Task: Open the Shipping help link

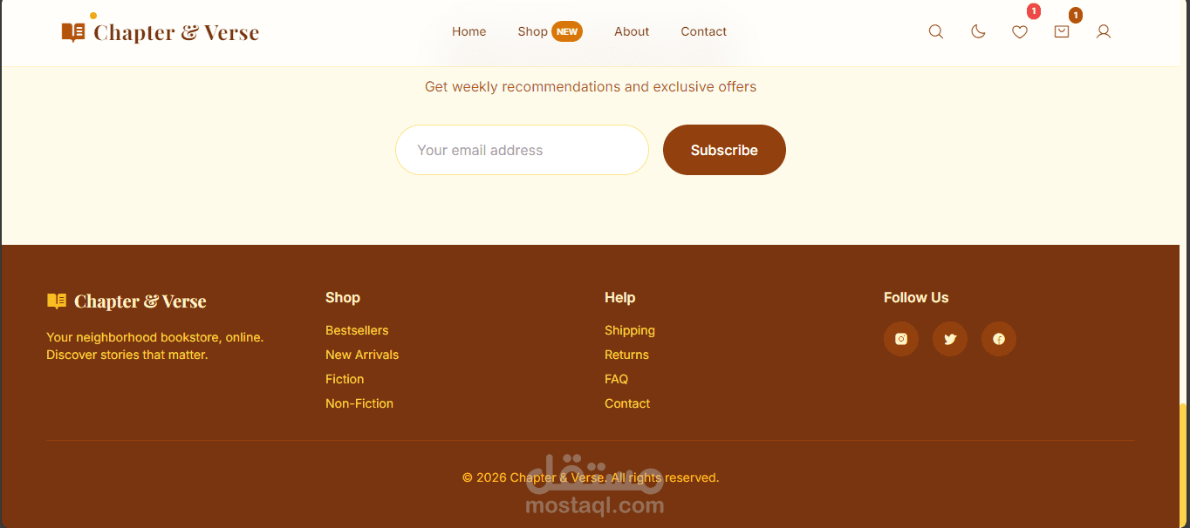Action: click(x=630, y=330)
